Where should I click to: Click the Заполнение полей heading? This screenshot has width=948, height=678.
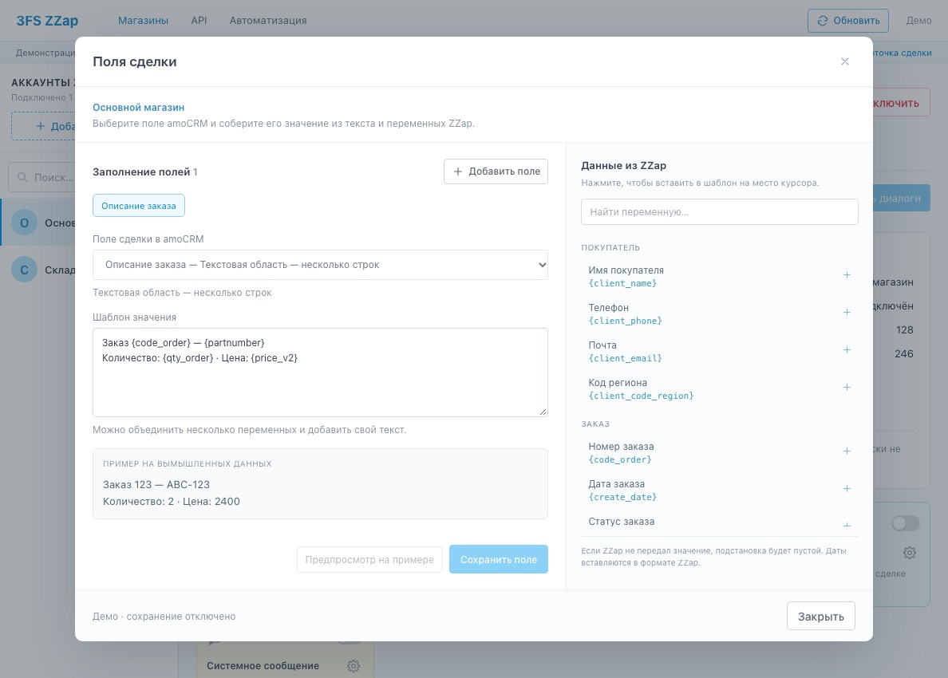point(141,172)
